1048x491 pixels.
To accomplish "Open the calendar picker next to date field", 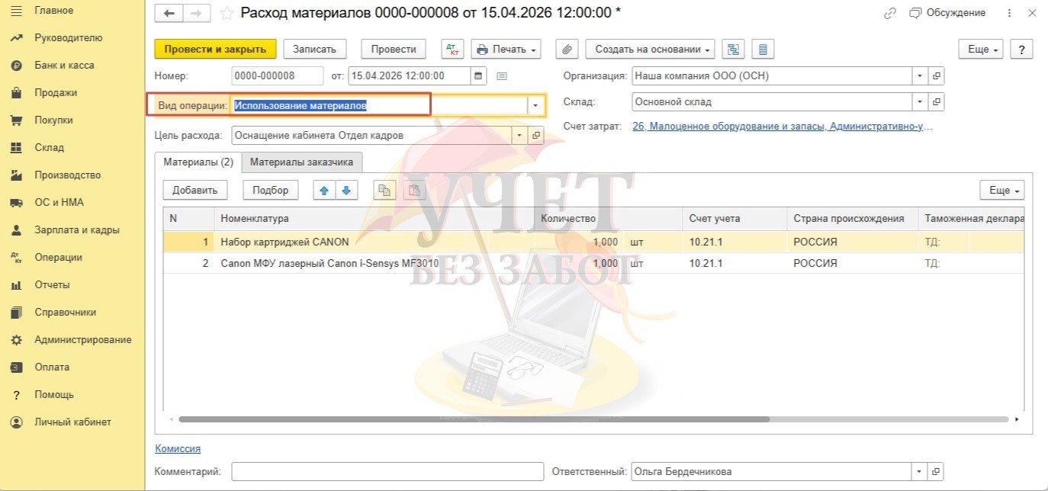I will tap(478, 76).
